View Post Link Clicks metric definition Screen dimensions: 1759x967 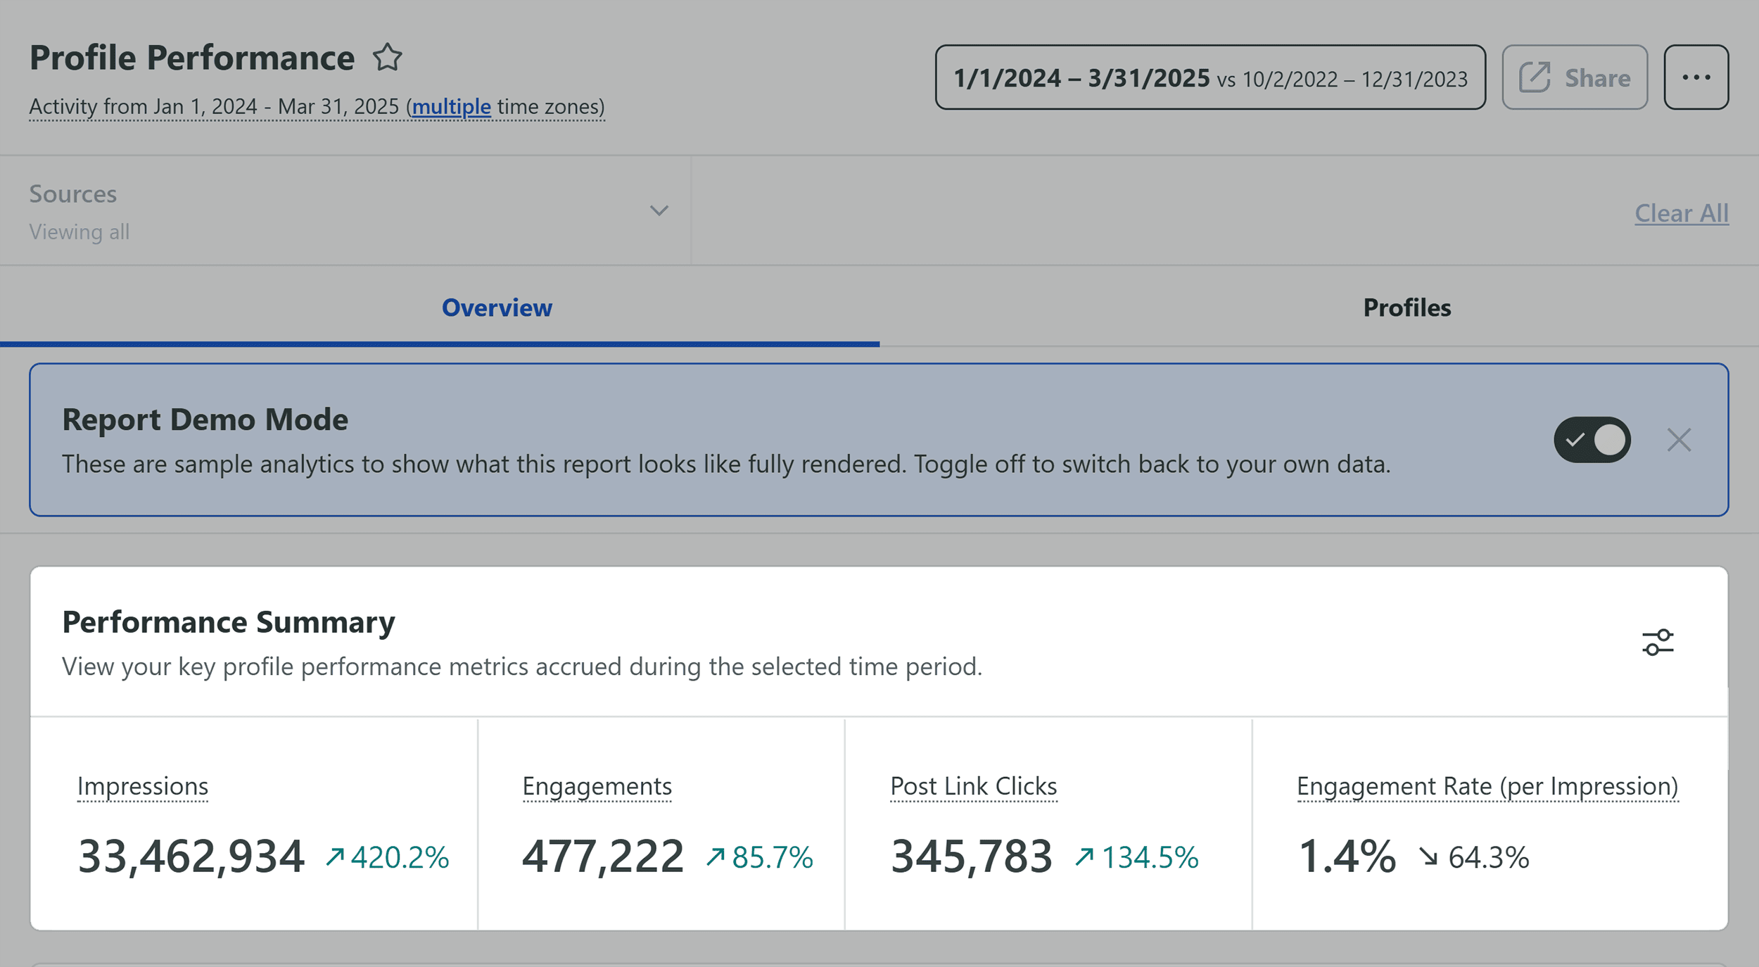(973, 786)
